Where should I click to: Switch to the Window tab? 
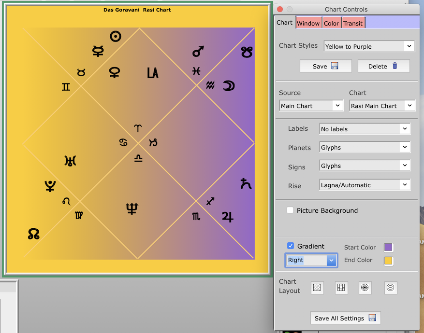(308, 23)
